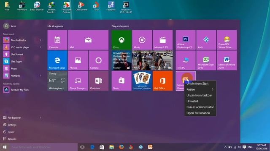
Task: Launch Microsoft Excel 2010 tile
Action: click(x=206, y=60)
